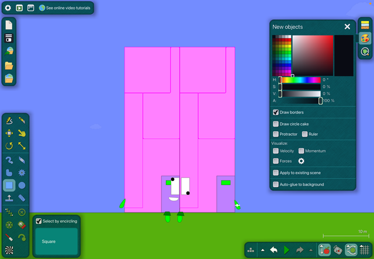The height and width of the screenshot is (259, 374).
Task: Select the Gear tool
Action: coord(22,173)
